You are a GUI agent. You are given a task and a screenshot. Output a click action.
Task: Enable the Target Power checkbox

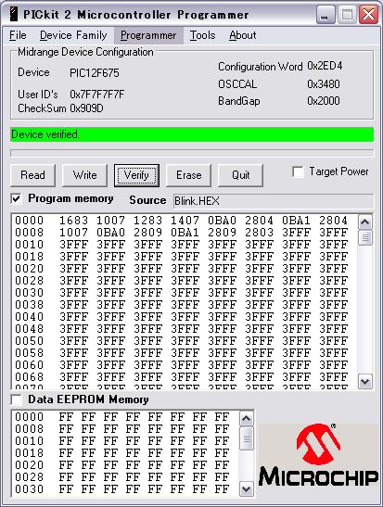298,171
